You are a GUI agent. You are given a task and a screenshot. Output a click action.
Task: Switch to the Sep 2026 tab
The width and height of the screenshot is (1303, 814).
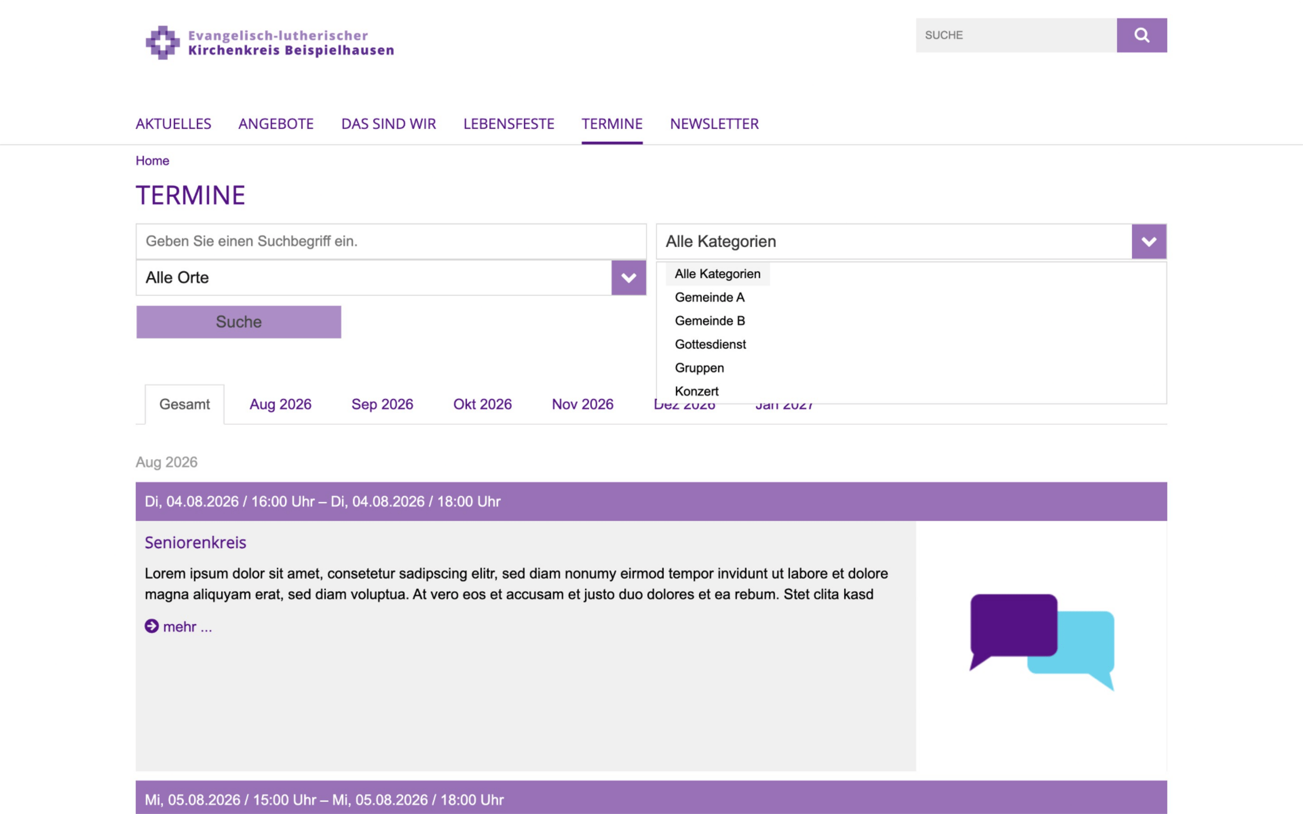coord(382,404)
